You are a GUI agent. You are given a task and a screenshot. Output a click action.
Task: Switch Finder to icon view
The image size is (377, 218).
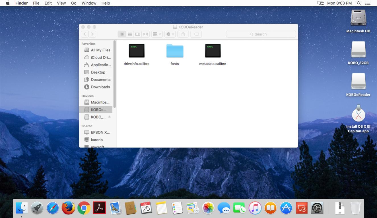122,34
